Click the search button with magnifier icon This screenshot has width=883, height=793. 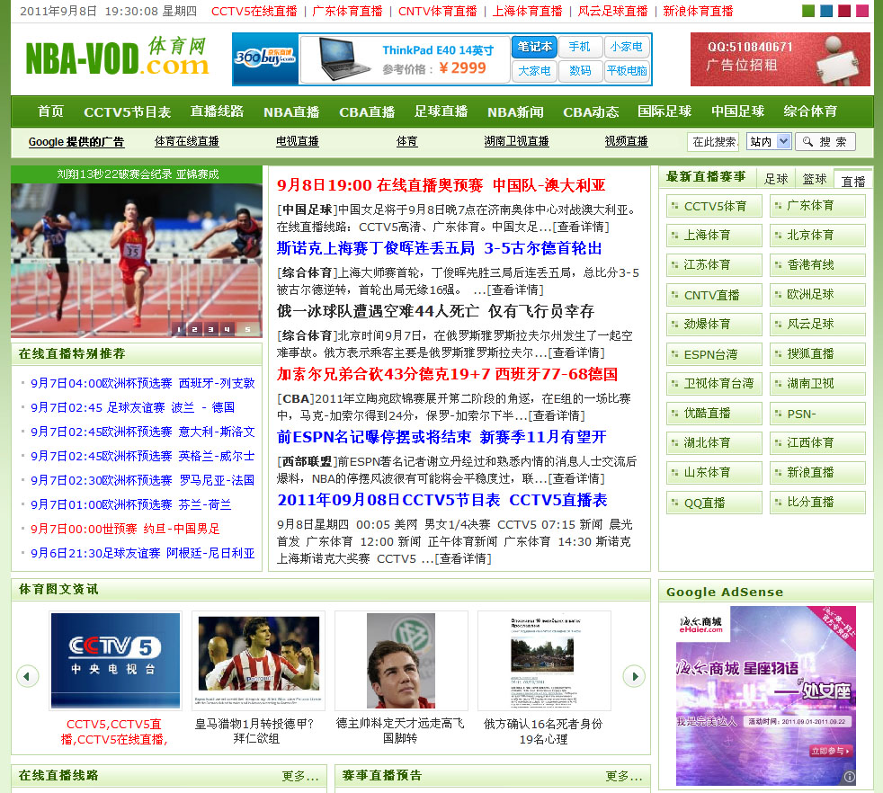pos(825,141)
